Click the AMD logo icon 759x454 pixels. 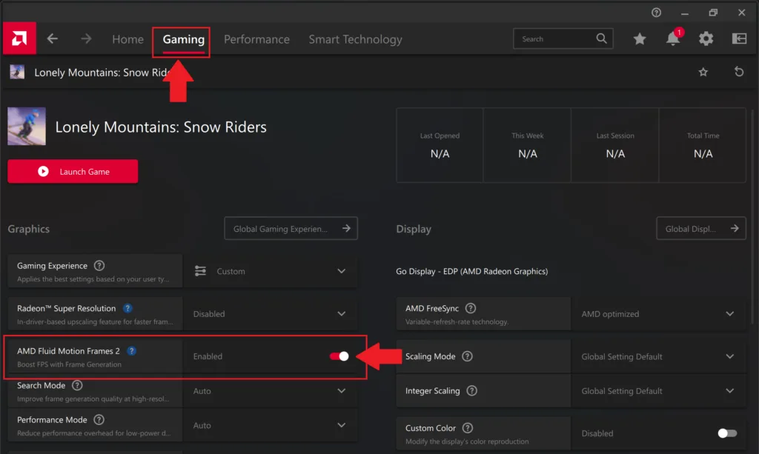click(x=19, y=39)
